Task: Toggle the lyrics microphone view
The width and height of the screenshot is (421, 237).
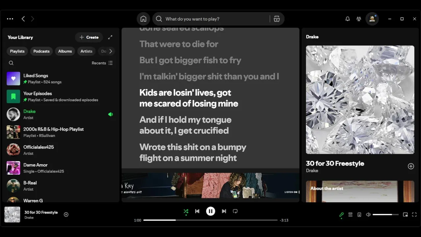Action: point(341,215)
